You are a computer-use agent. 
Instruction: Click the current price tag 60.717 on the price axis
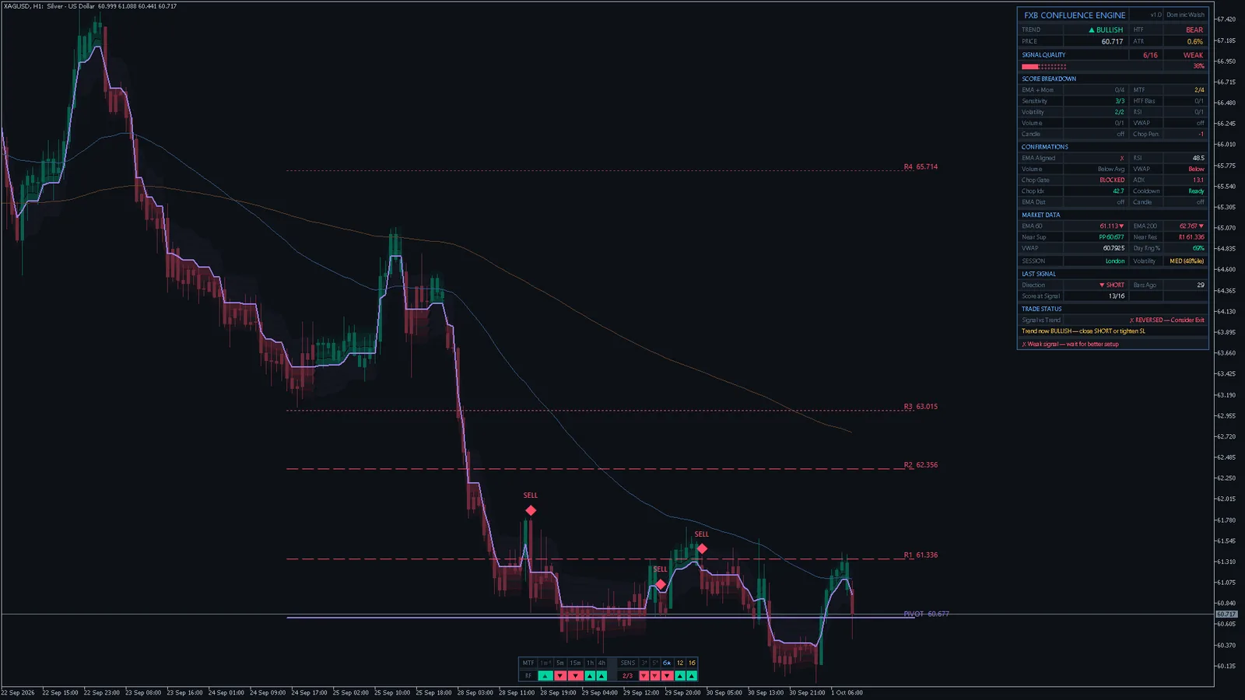click(1226, 614)
